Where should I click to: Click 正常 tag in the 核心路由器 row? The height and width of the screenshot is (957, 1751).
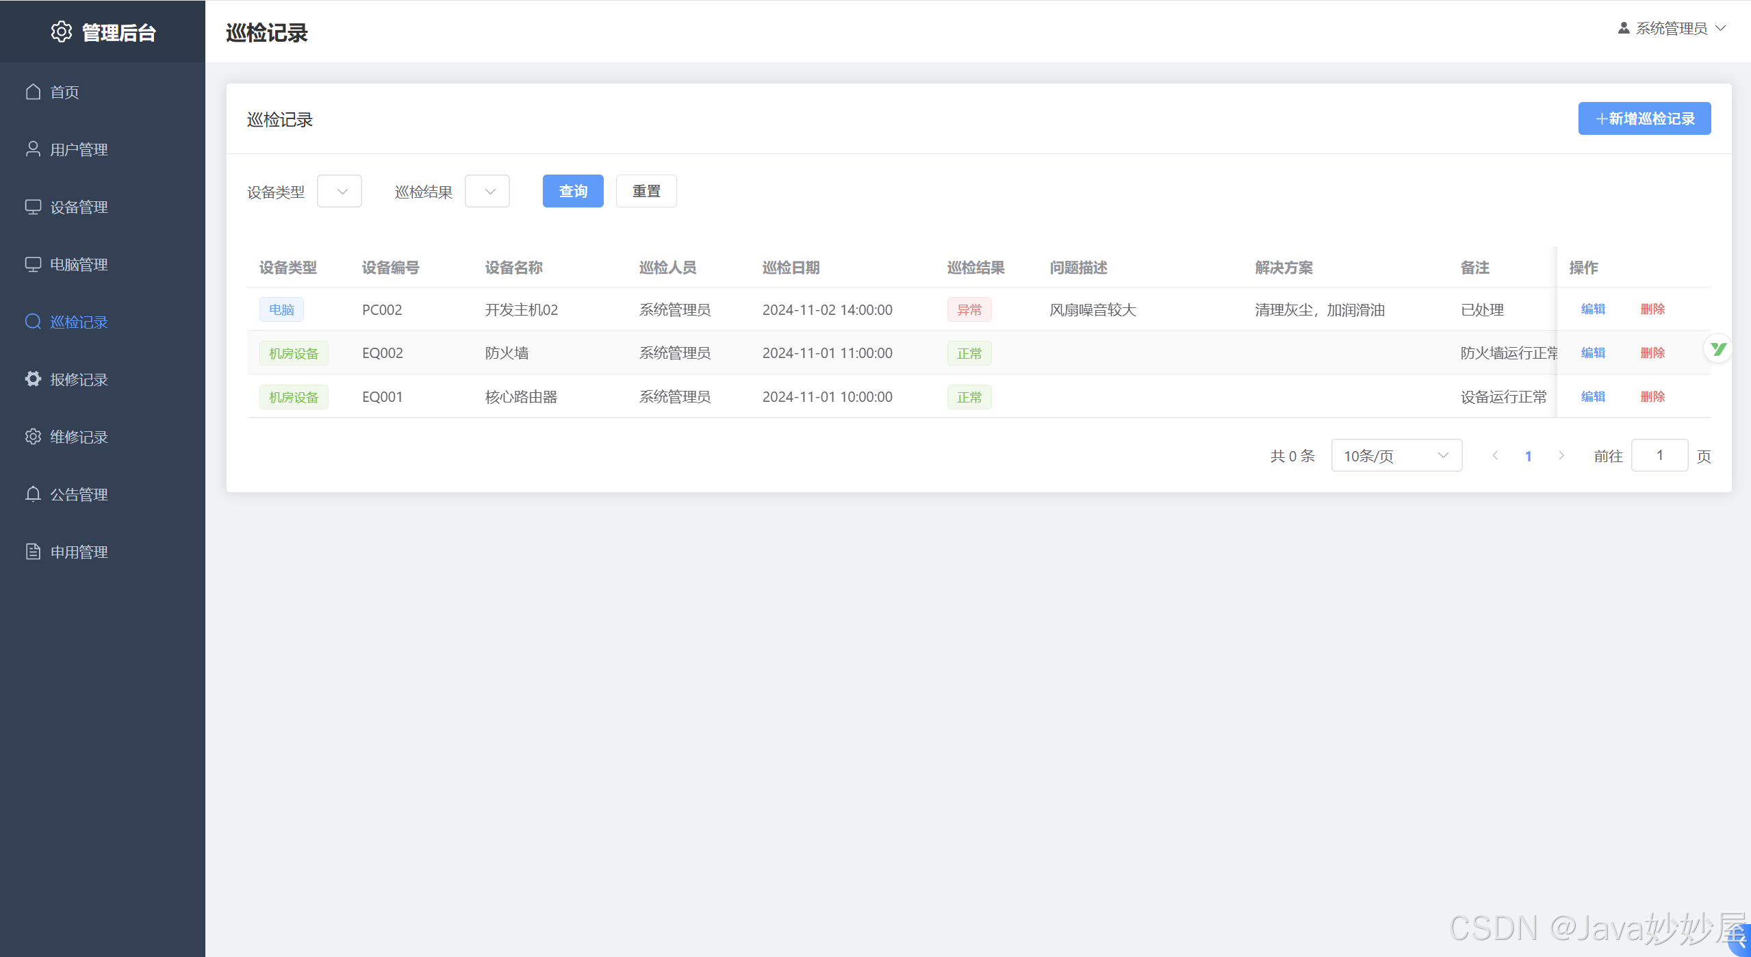pos(969,397)
